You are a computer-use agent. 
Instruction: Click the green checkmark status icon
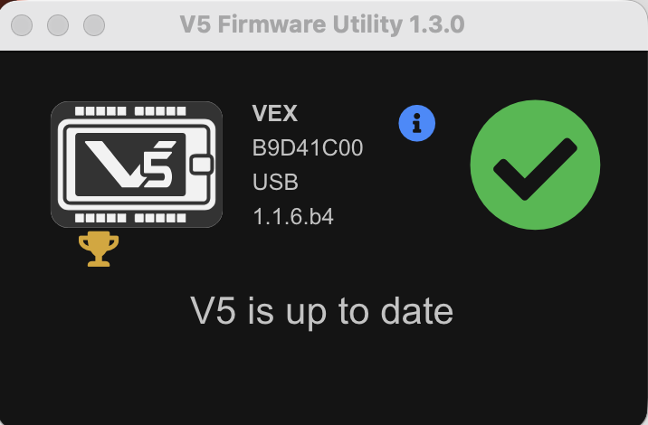tap(535, 165)
